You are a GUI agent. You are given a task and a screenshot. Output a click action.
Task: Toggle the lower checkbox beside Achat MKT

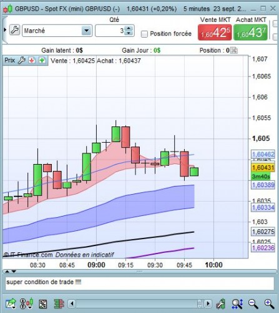[x=275, y=37]
